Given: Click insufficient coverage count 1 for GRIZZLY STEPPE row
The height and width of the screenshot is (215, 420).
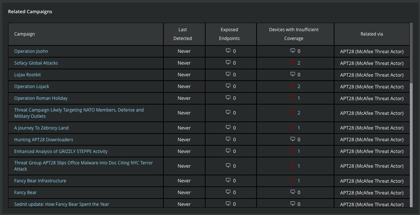Looking at the screenshot, I should pos(299,152).
